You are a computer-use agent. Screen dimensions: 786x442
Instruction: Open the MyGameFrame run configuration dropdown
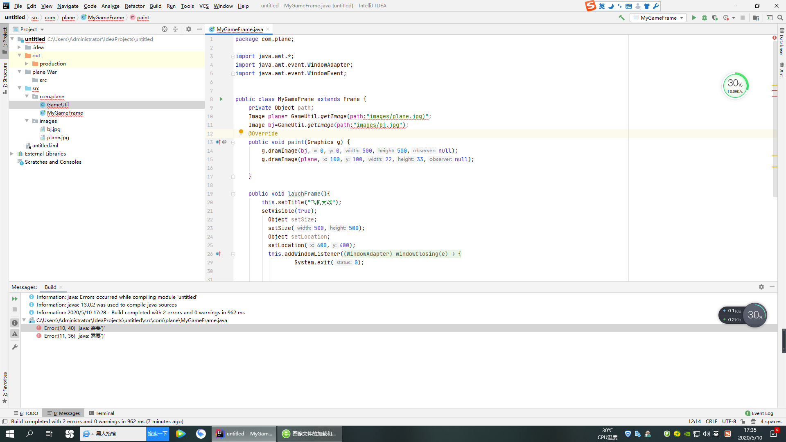click(x=658, y=18)
